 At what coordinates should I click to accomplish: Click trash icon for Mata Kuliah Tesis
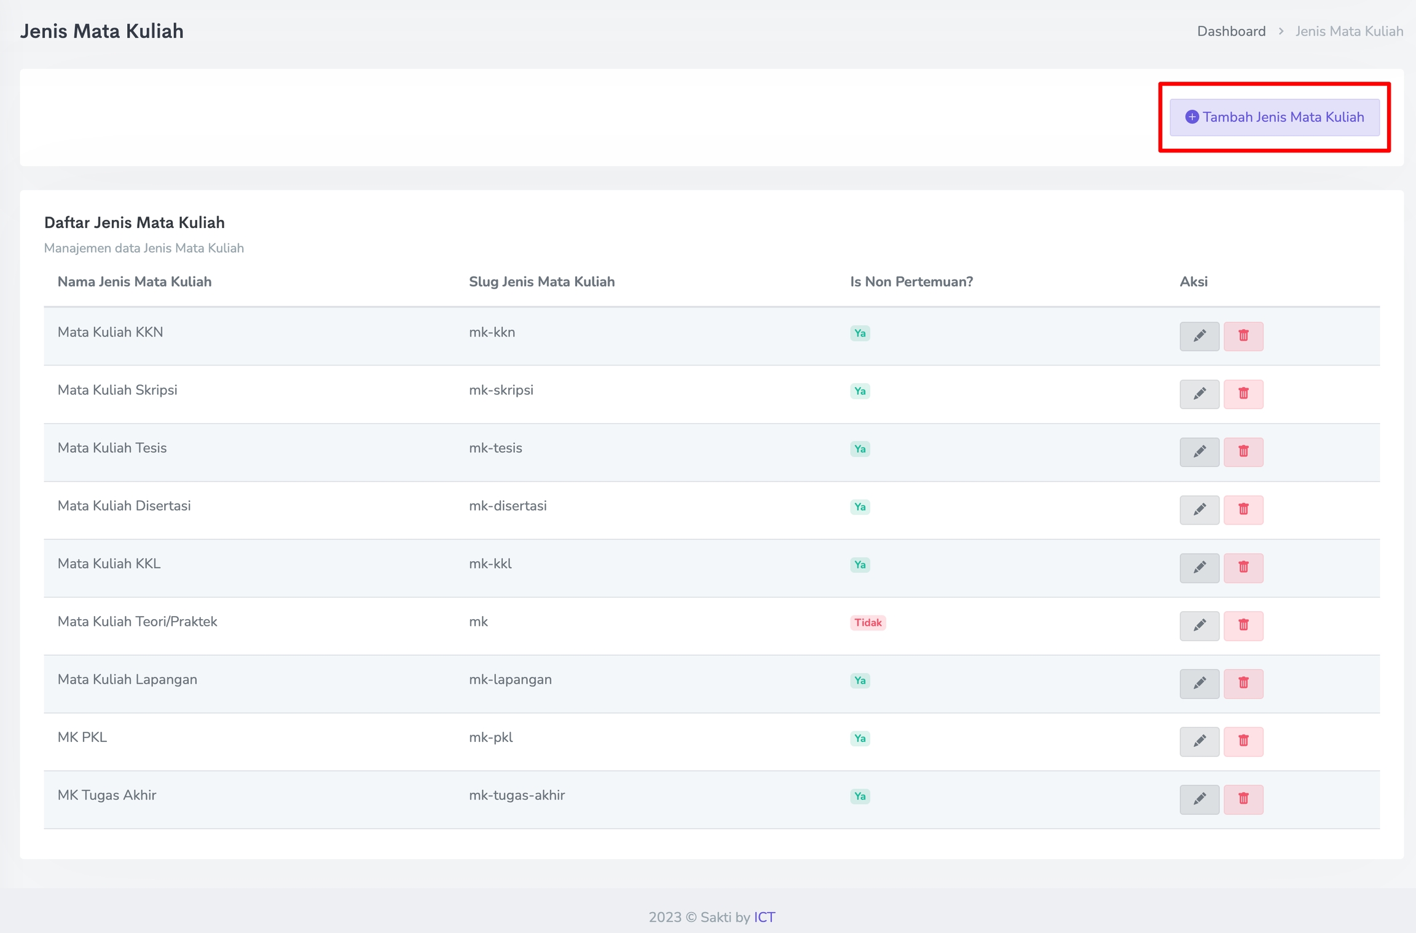[1243, 451]
